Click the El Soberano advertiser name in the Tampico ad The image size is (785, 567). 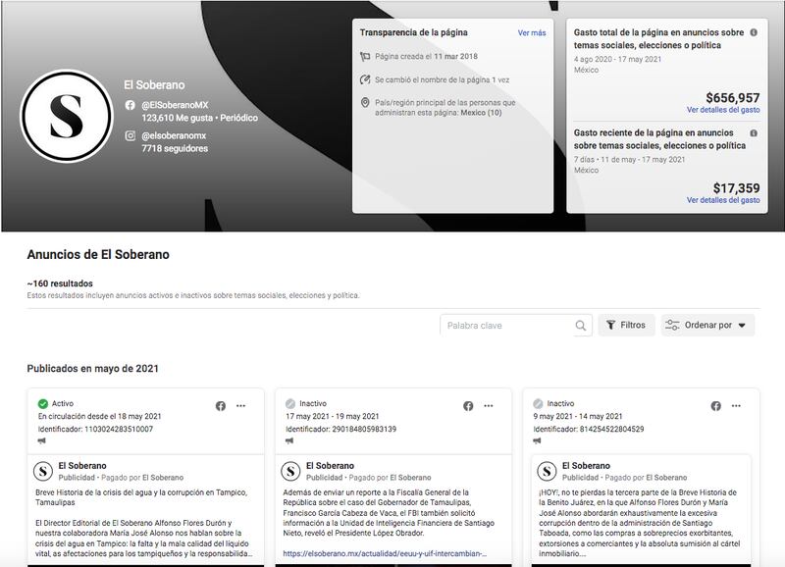(x=82, y=465)
